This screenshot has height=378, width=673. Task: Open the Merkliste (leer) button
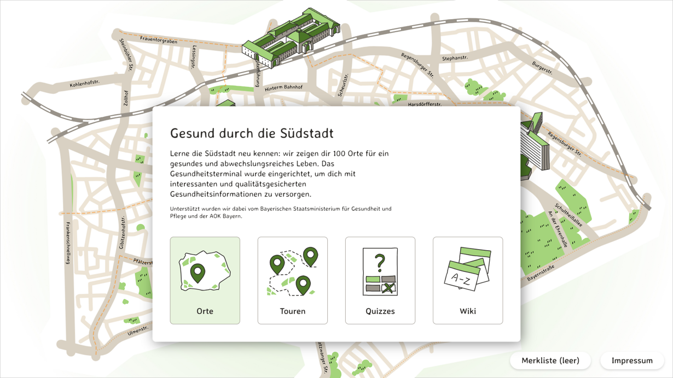(x=550, y=361)
